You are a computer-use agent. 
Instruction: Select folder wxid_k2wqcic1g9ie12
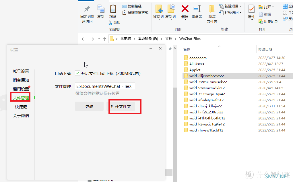pyautogui.click(x=207, y=124)
